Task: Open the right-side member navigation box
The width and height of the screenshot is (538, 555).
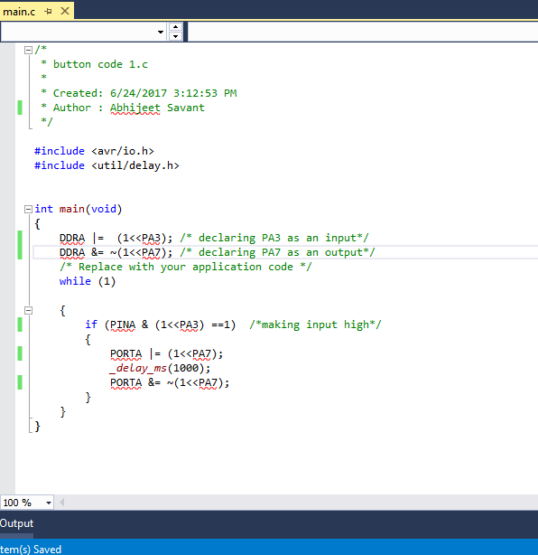Action: tap(363, 32)
